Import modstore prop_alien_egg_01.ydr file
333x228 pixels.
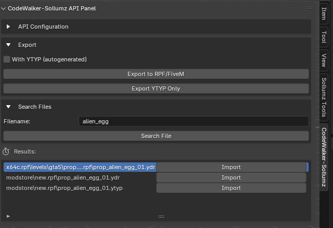point(231,178)
